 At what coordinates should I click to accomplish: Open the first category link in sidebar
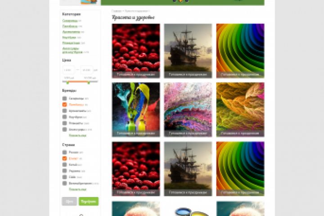pos(70,21)
